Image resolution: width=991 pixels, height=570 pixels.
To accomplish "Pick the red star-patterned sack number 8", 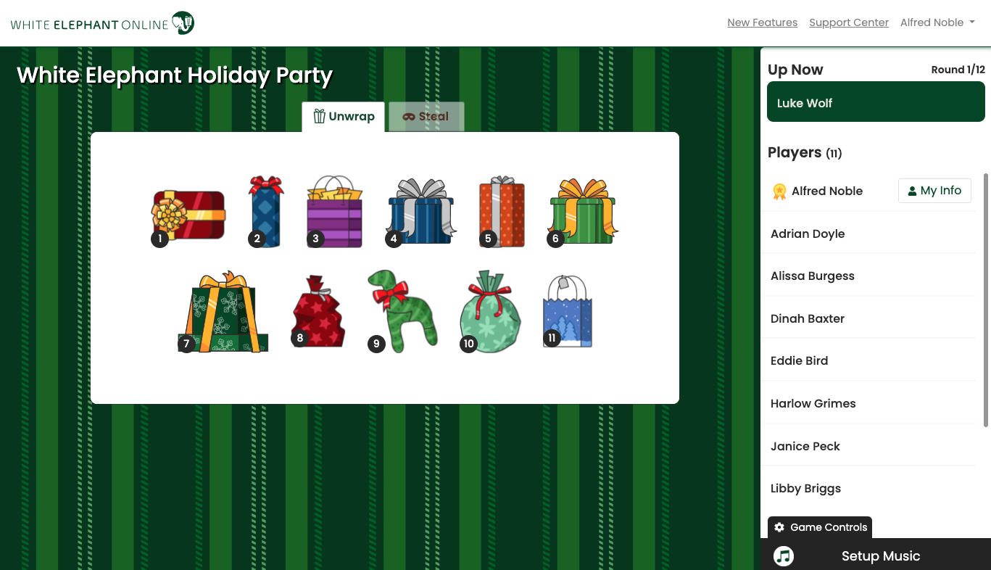I will [318, 311].
